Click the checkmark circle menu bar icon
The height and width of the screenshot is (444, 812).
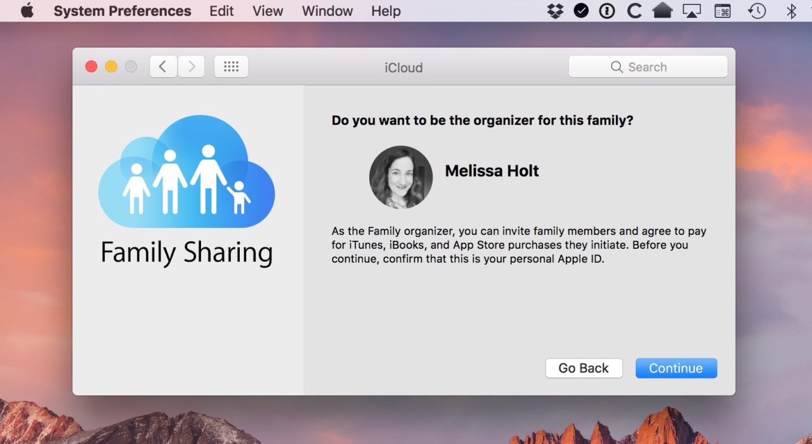pos(581,11)
